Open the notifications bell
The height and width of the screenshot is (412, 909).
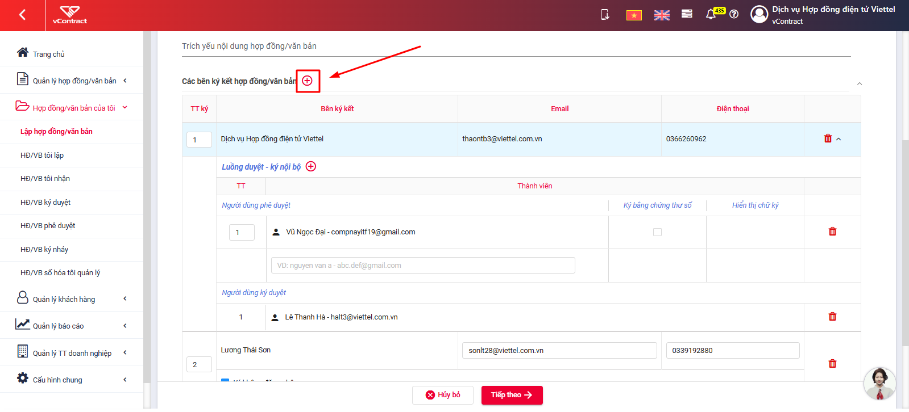tap(711, 14)
